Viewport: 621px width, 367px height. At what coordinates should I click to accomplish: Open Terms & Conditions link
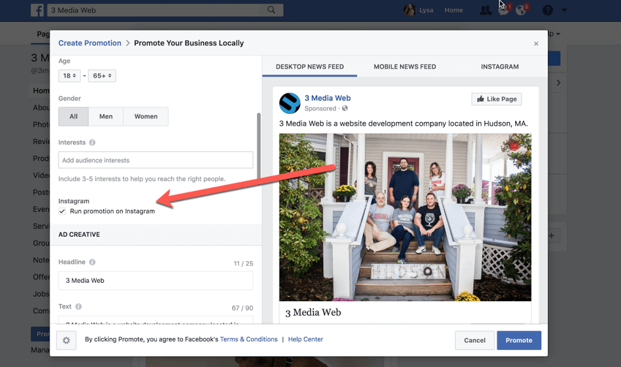(249, 339)
